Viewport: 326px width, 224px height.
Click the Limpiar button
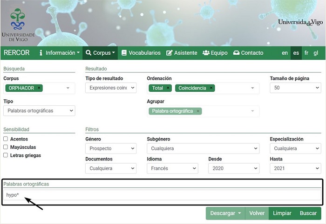point(282,213)
